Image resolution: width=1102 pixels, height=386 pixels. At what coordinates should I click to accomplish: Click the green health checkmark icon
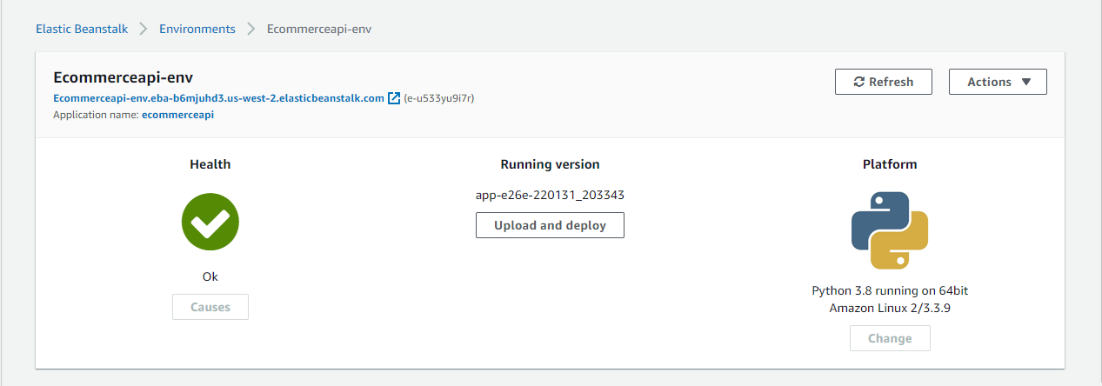click(x=210, y=221)
